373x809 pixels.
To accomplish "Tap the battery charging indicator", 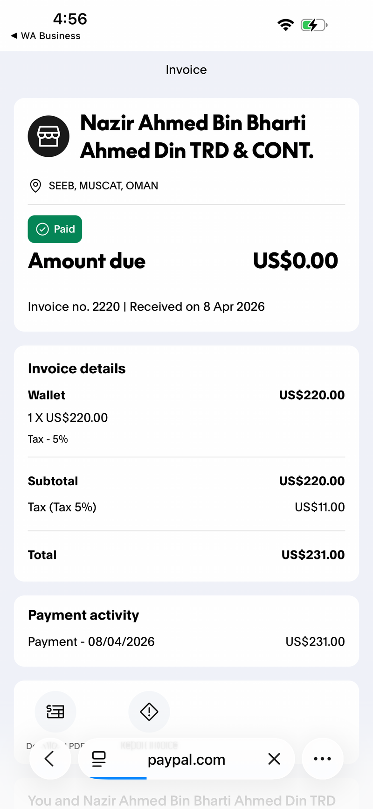I will click(314, 25).
